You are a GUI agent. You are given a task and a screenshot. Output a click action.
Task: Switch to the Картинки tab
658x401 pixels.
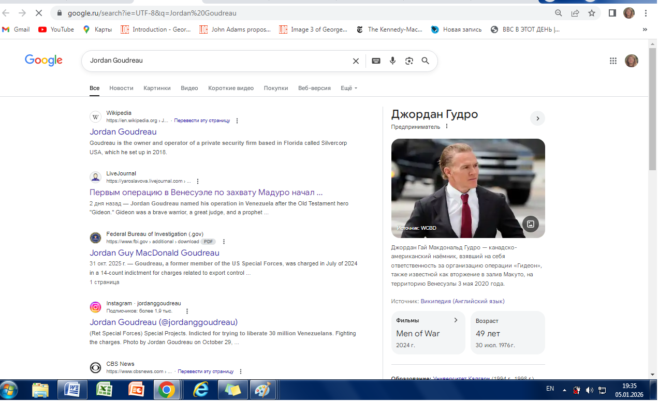click(157, 88)
